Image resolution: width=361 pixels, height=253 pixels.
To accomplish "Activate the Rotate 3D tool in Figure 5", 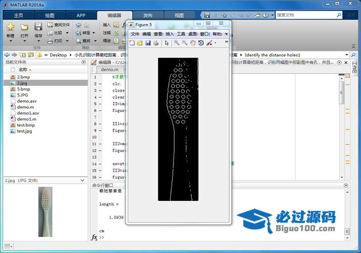I will [x=200, y=43].
